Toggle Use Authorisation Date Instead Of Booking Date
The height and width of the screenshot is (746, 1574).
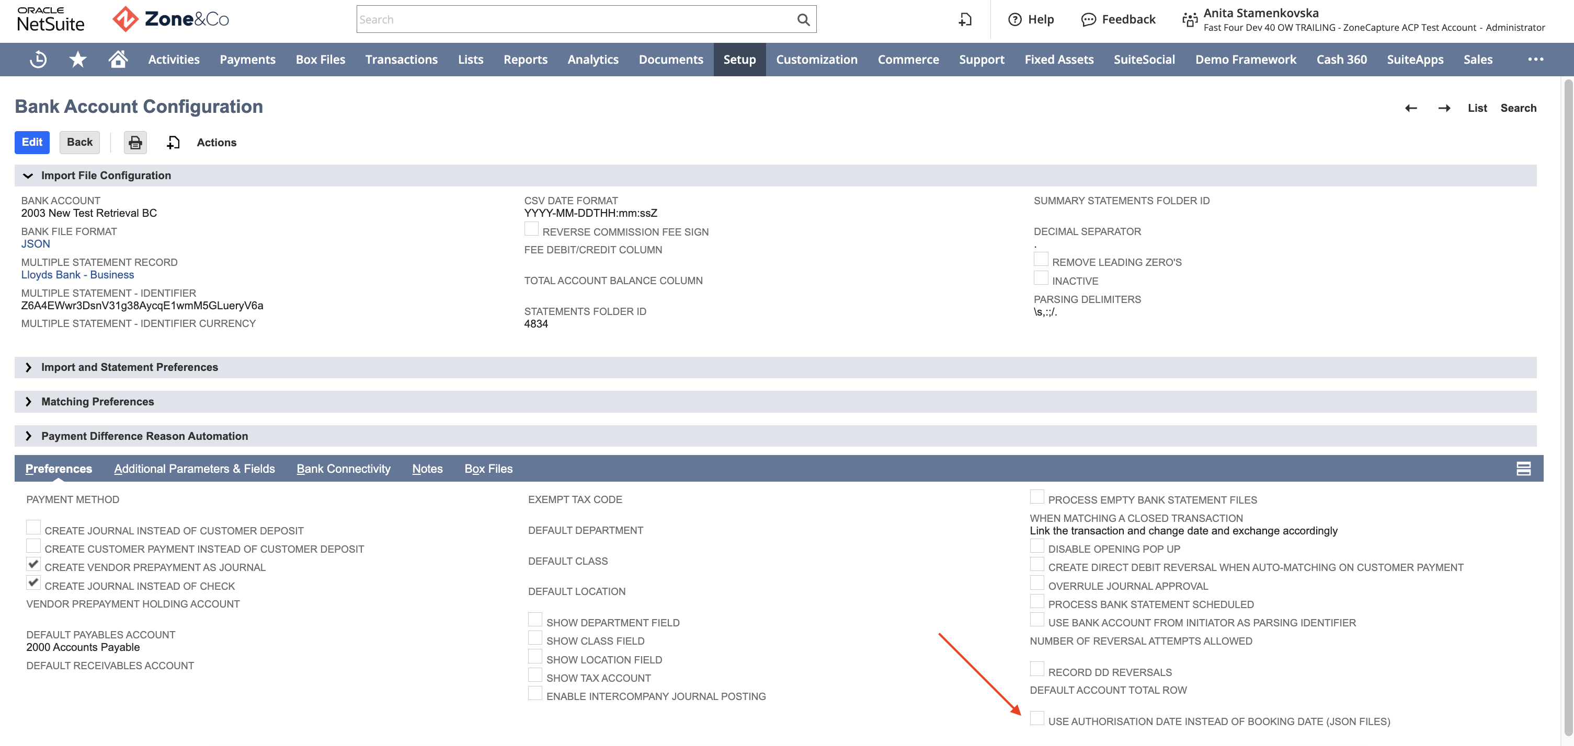[x=1037, y=718]
